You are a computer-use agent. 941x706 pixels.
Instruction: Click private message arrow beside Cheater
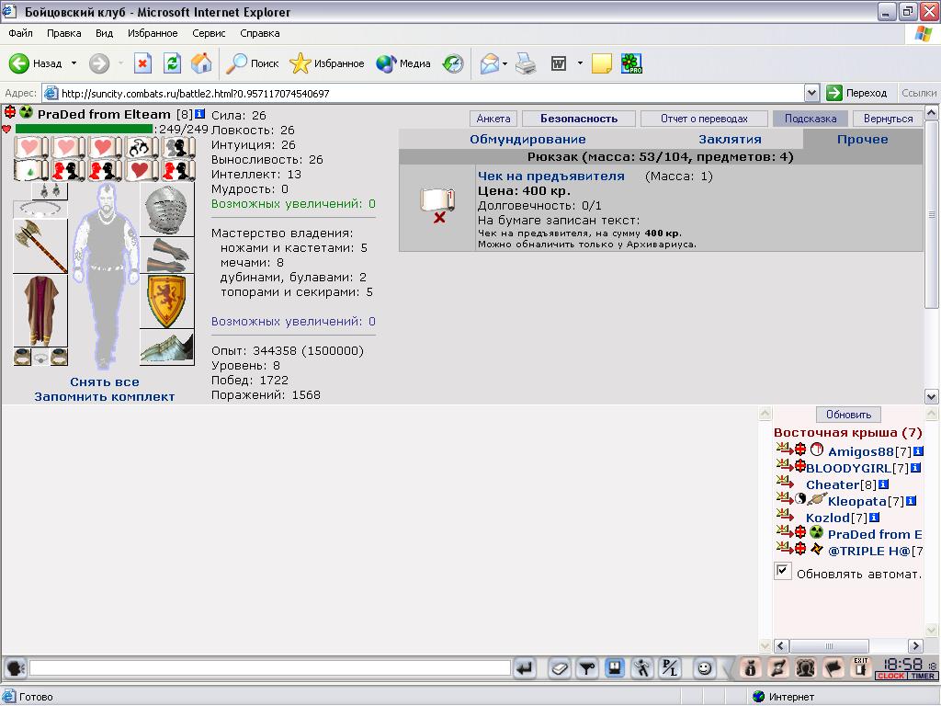pos(785,482)
